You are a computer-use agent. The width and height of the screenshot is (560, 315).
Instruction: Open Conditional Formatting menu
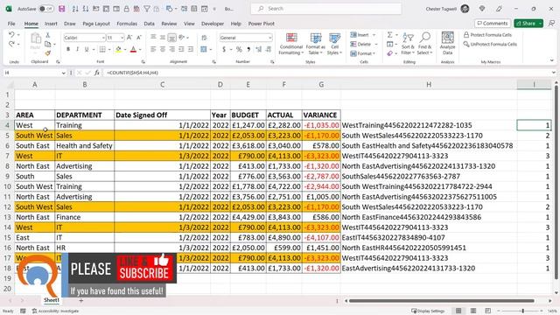[x=291, y=44]
